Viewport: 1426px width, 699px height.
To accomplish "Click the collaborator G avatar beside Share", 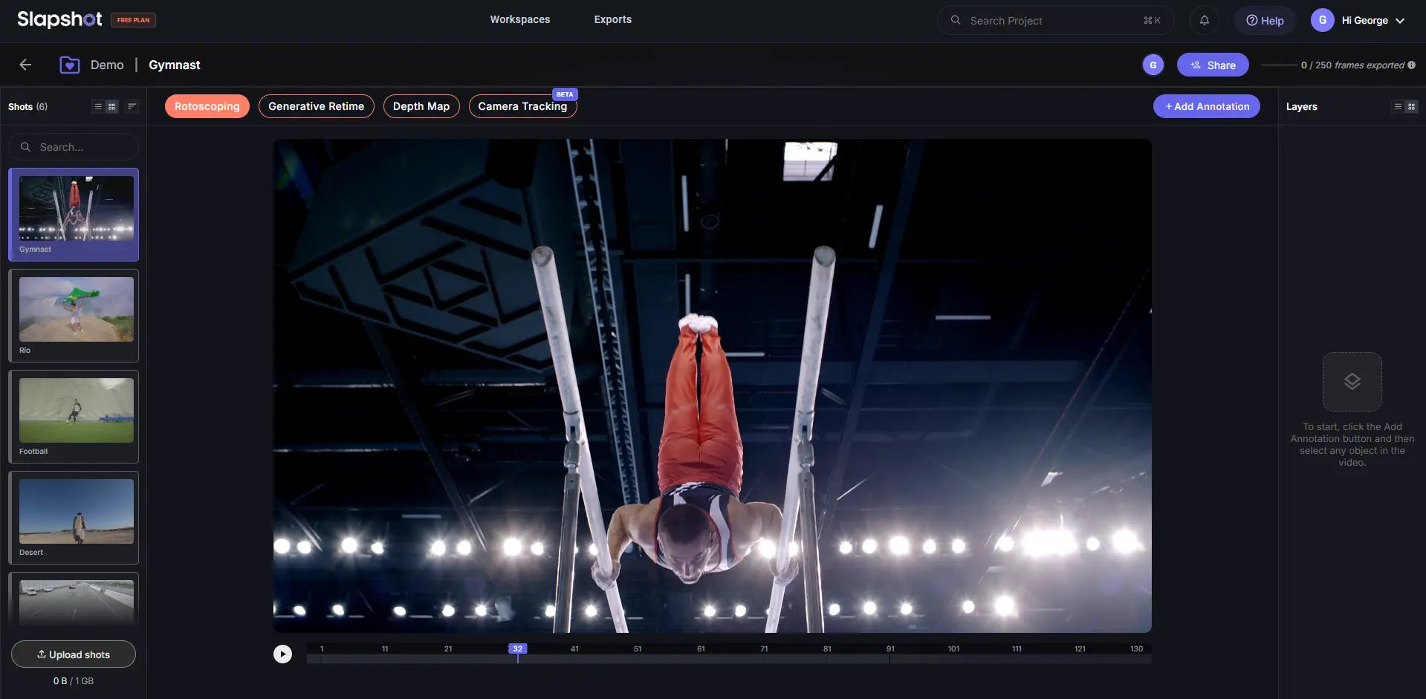I will 1153,65.
